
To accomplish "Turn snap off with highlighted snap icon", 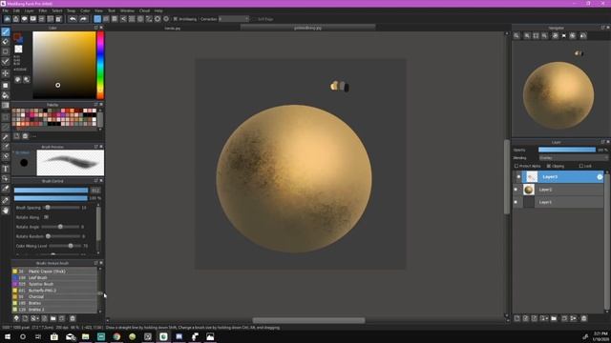I will tap(97, 19).
